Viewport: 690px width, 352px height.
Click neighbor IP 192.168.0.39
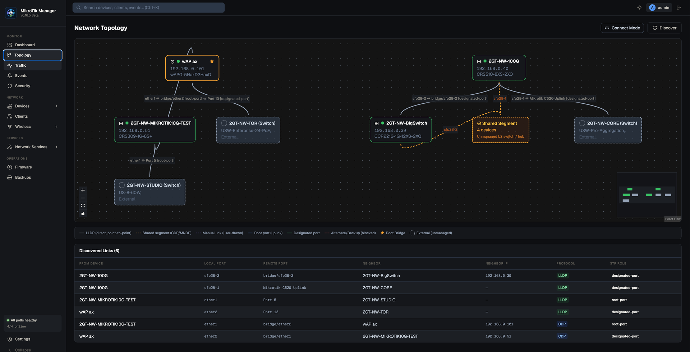pyautogui.click(x=498, y=276)
